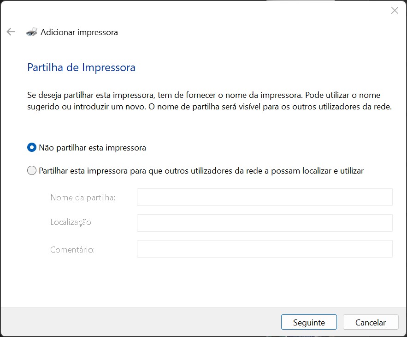Click the Não partilhar esta impressora label text
The width and height of the screenshot is (407, 337).
(x=92, y=148)
